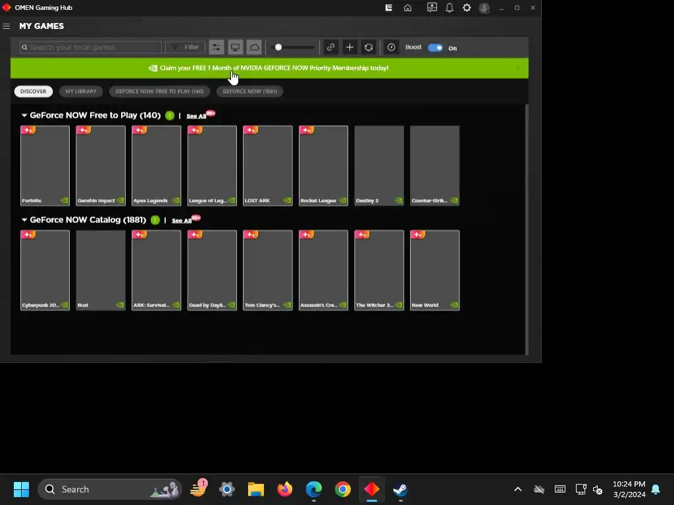Viewport: 674px width, 505px height.
Task: Click the add badge on the Cyberpunk tile
Action: coord(28,235)
